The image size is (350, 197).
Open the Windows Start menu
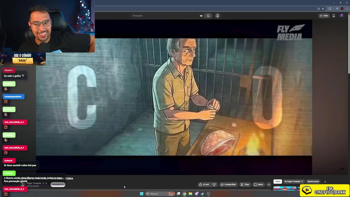coord(142,194)
